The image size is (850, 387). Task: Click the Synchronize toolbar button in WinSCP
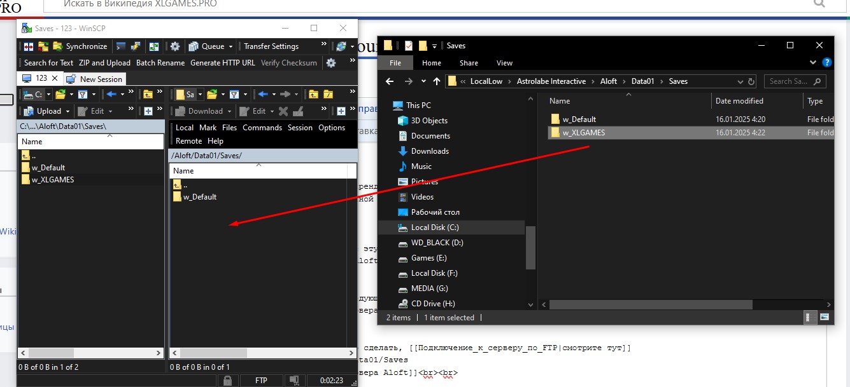80,46
